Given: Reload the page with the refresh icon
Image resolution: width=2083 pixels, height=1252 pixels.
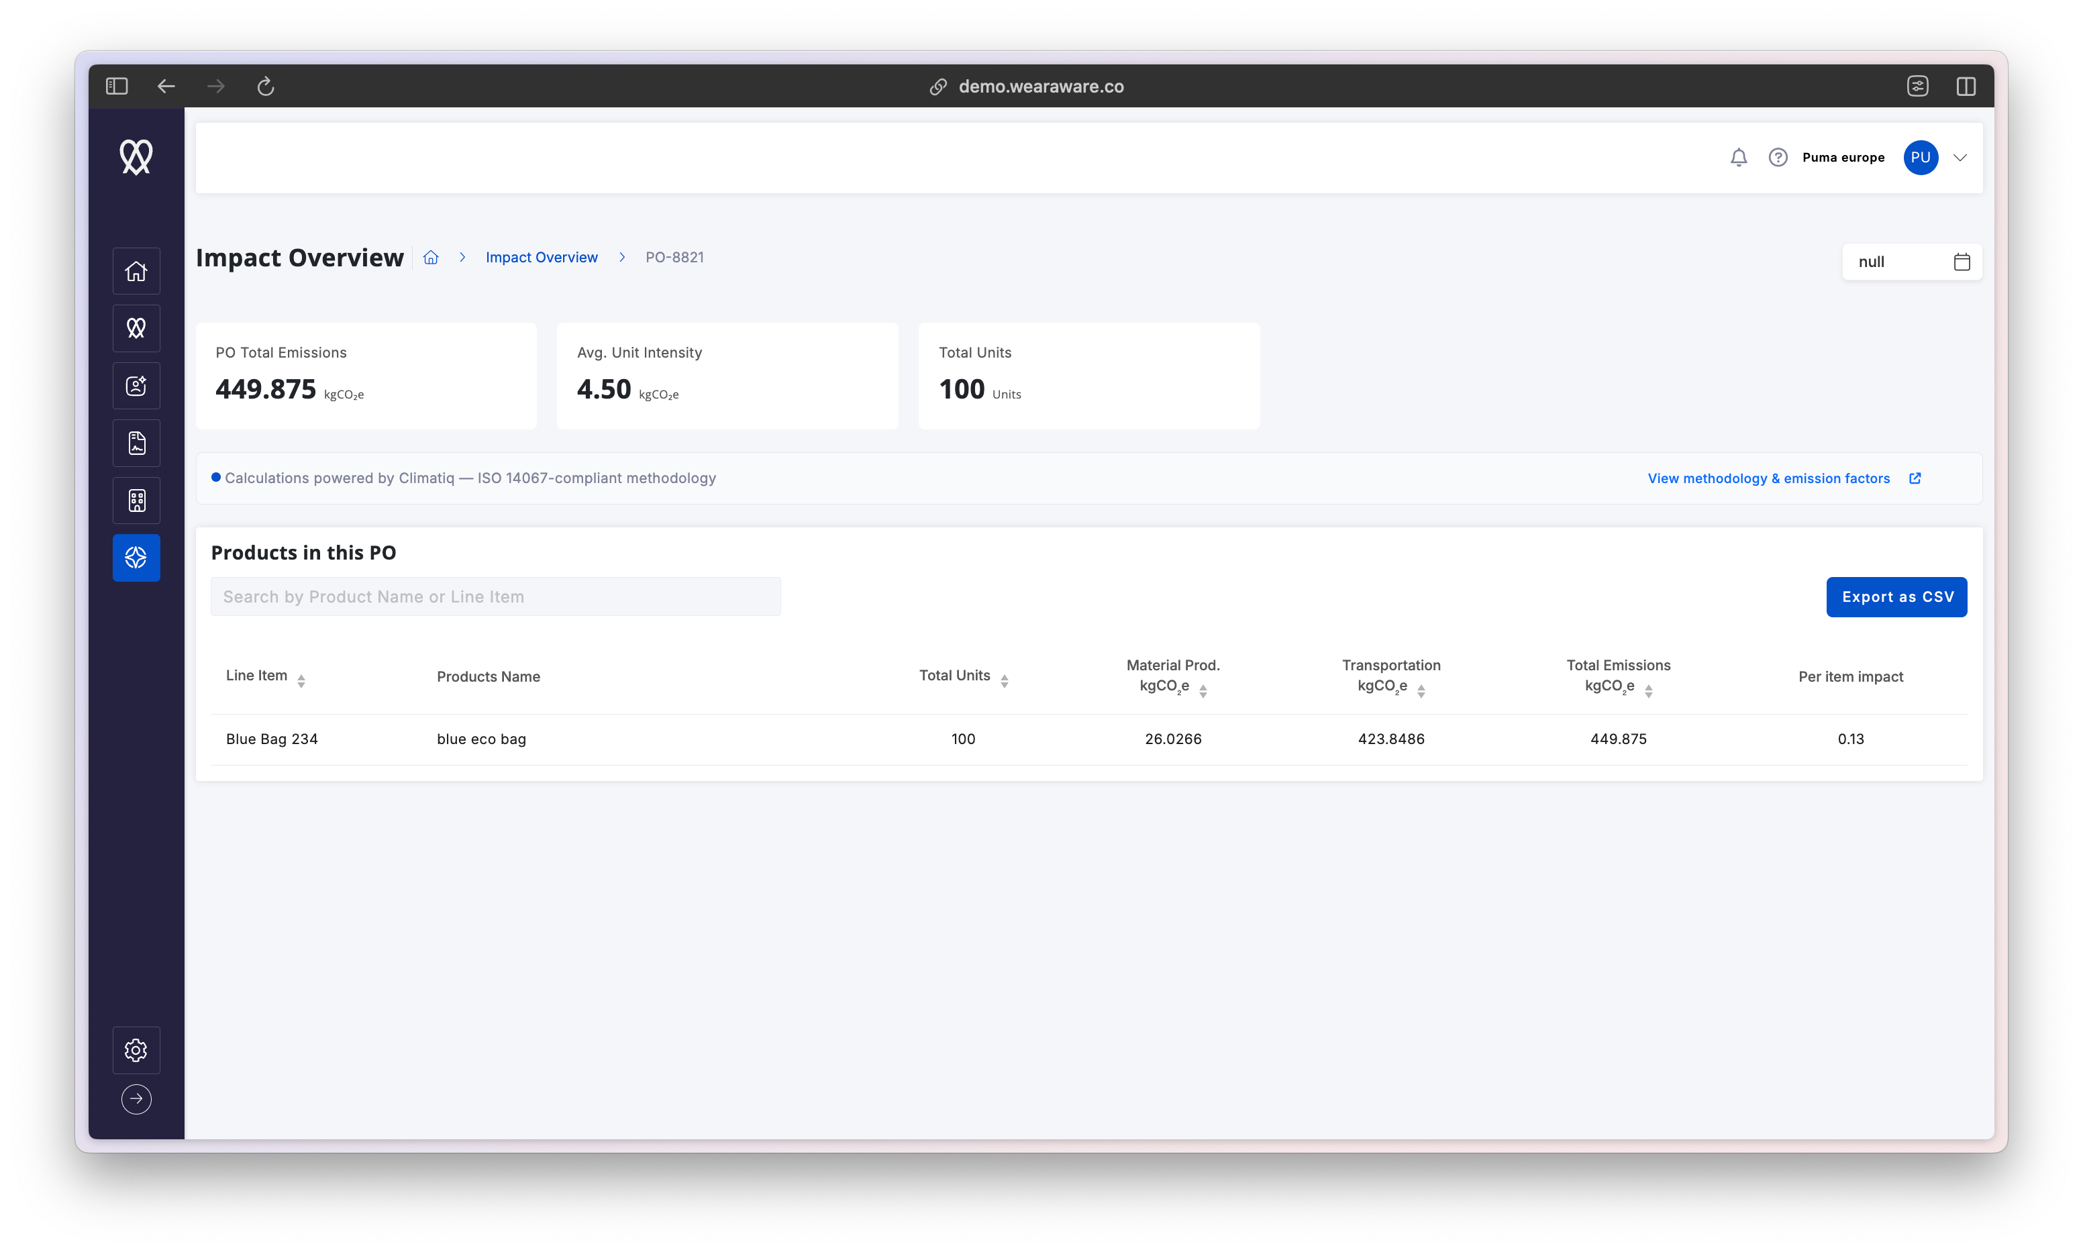Looking at the screenshot, I should (x=266, y=86).
